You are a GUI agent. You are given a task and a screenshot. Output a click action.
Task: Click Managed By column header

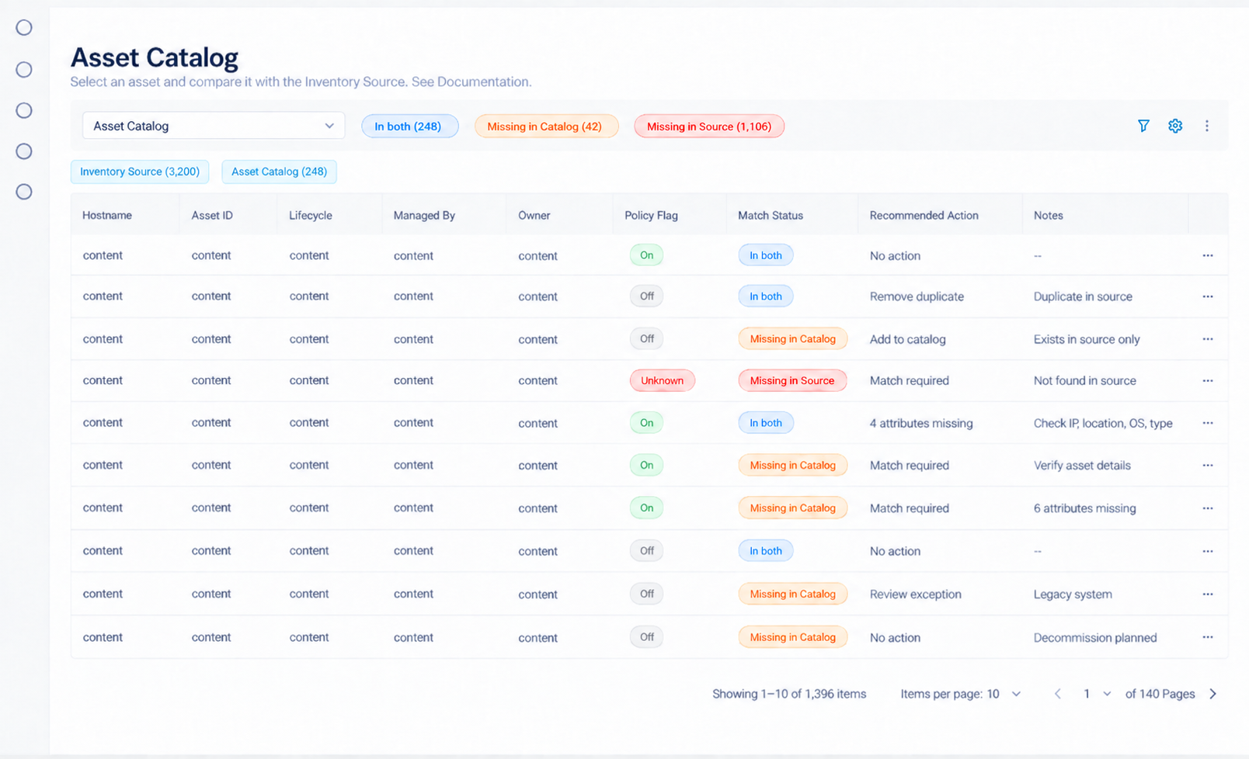point(424,216)
